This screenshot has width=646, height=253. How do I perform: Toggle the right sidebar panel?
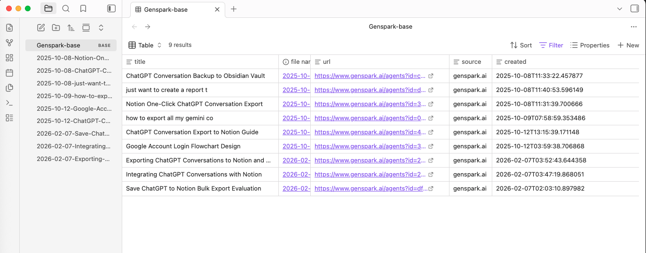point(634,8)
